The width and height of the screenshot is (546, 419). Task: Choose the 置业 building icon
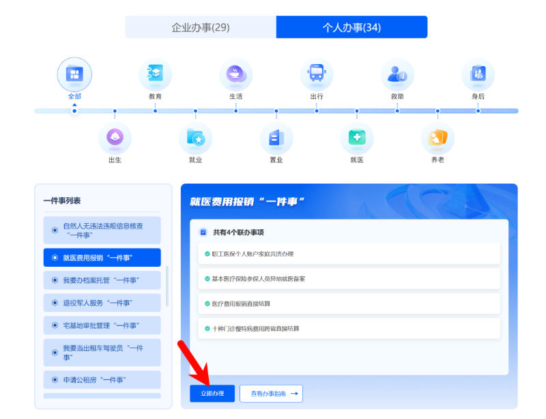tap(276, 138)
